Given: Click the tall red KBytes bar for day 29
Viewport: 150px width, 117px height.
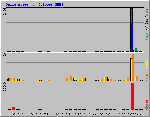Looking at the screenshot, I should click(132, 97).
